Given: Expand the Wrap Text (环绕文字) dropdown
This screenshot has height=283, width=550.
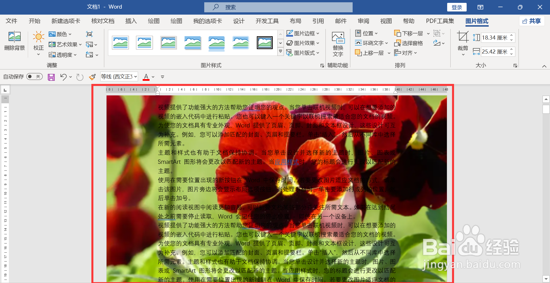Looking at the screenshot, I should (386, 43).
